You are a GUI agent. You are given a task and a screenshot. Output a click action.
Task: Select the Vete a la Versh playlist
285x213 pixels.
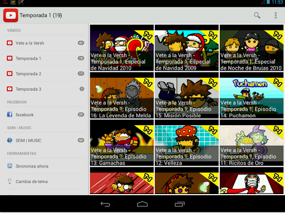pos(45,43)
